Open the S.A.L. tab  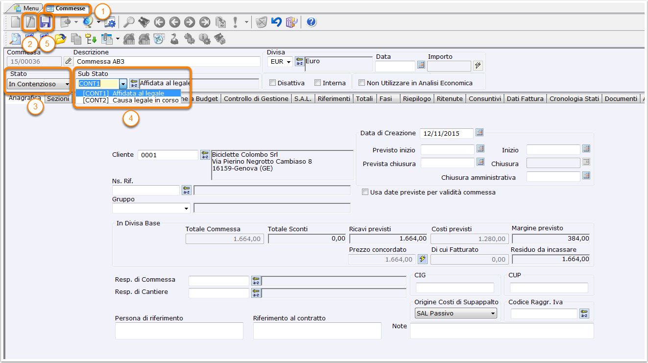[303, 98]
